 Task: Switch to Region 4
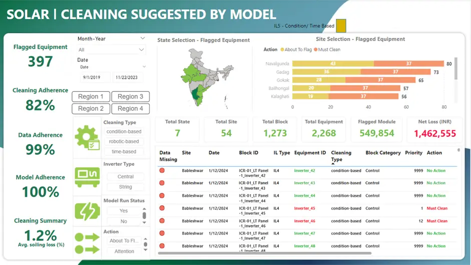coord(130,108)
